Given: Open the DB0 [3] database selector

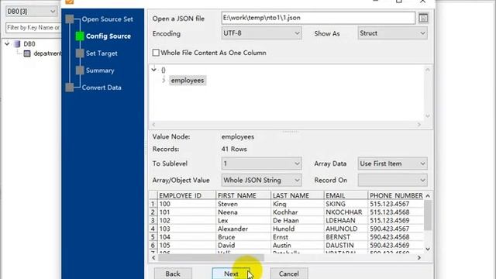Looking at the screenshot, I should (x=31, y=12).
